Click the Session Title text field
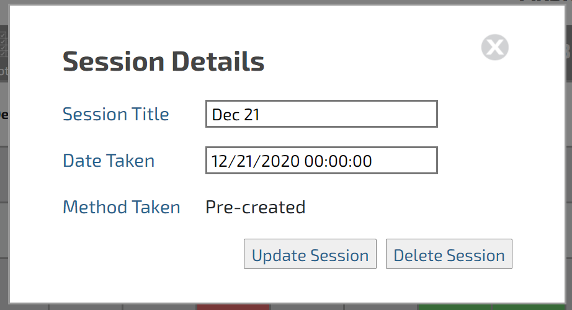 pos(321,114)
